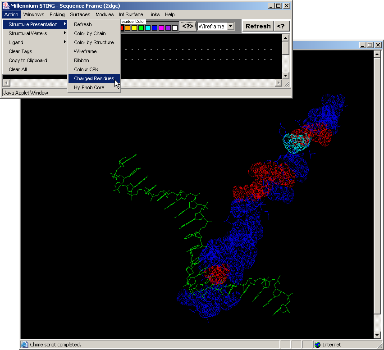Expand Ligand submenu

click(35, 42)
